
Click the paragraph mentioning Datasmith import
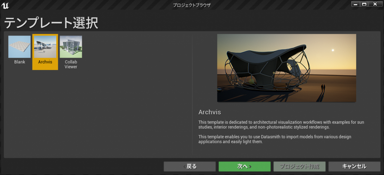(275, 139)
